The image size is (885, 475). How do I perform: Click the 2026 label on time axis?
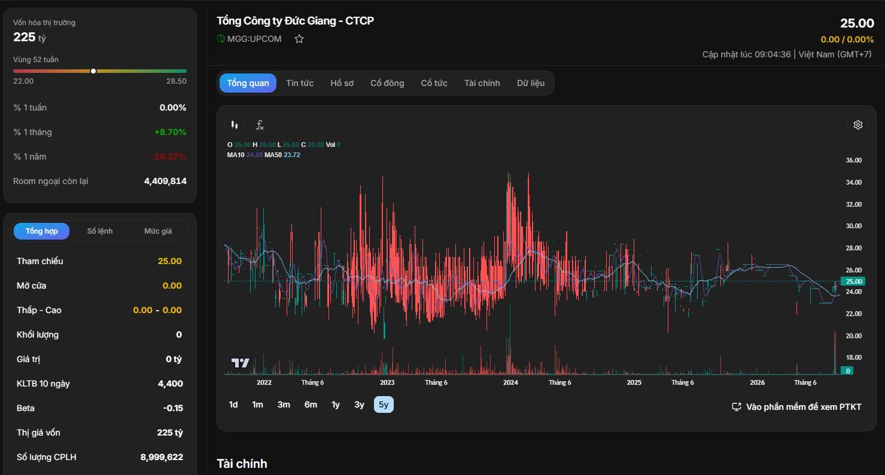point(757,382)
